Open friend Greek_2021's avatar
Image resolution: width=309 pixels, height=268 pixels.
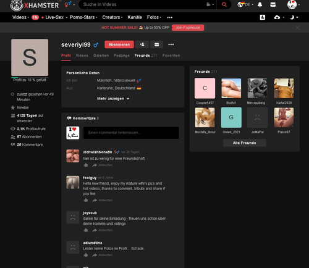231,117
